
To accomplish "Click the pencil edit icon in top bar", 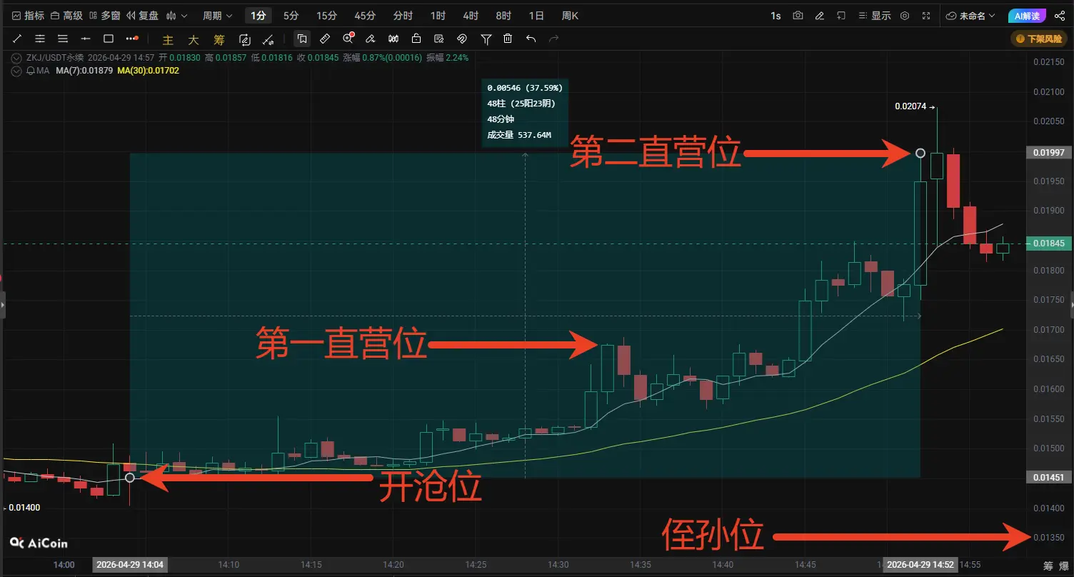I will 820,16.
